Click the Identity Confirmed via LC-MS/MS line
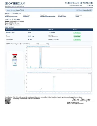 click(x=15, y=21)
